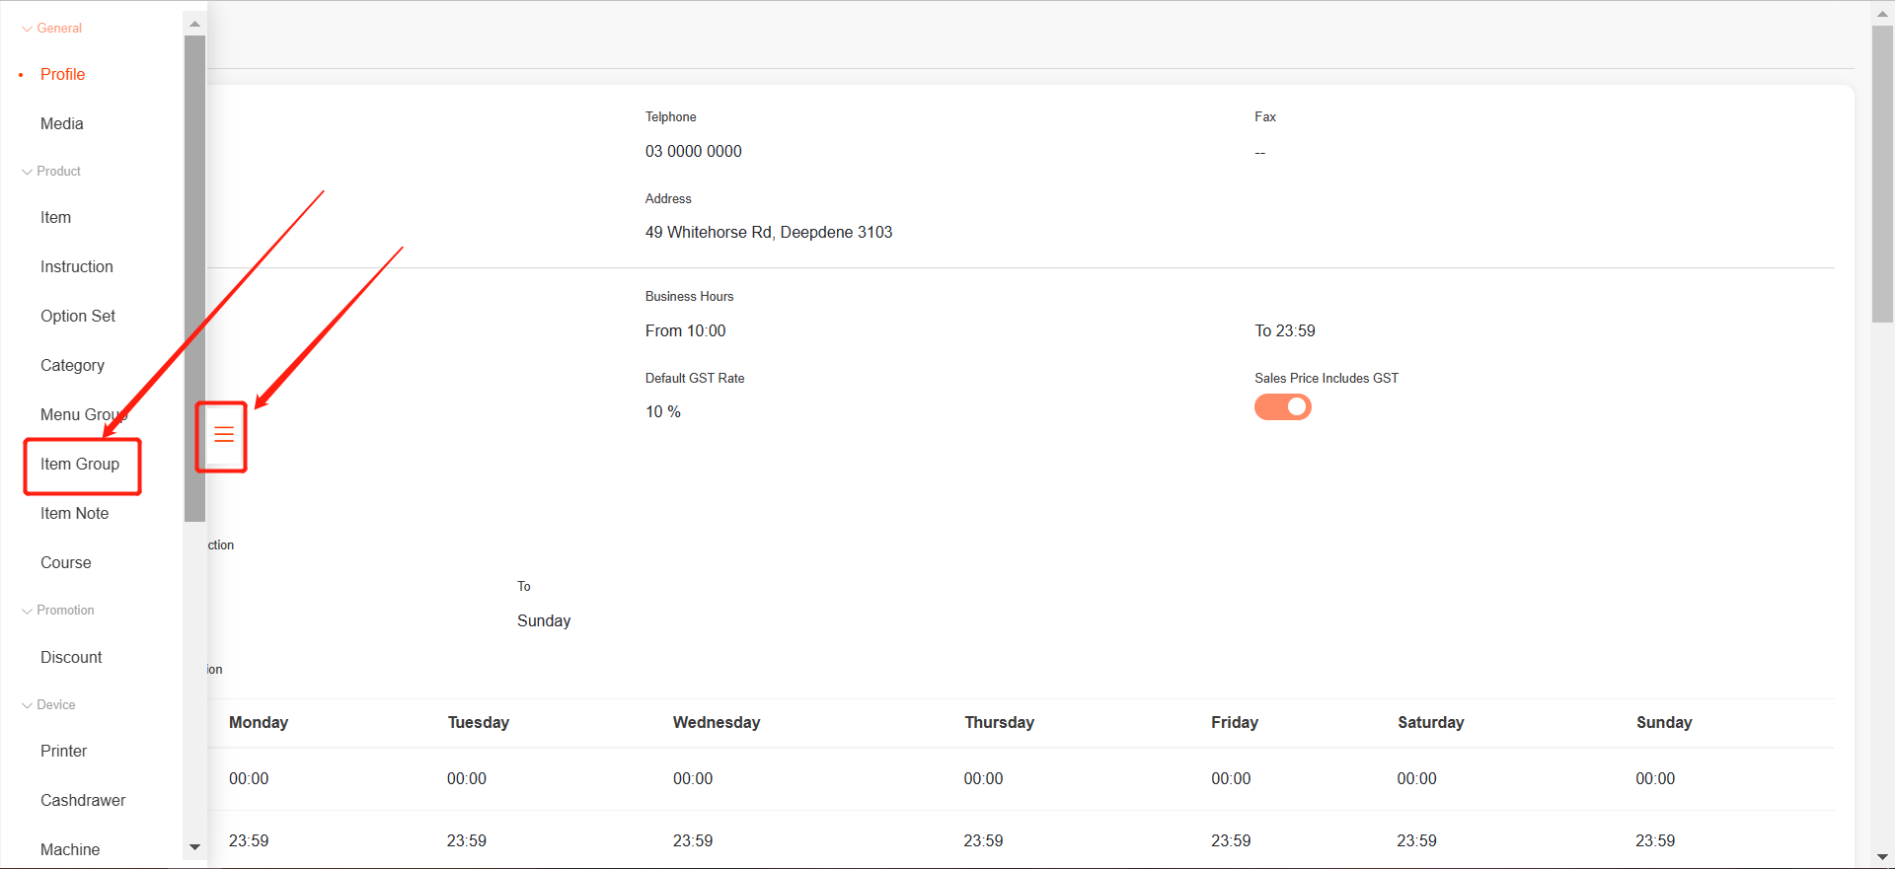Screen dimensions: 1895x869
Task: Open the Category menu entry
Action: coord(72,366)
